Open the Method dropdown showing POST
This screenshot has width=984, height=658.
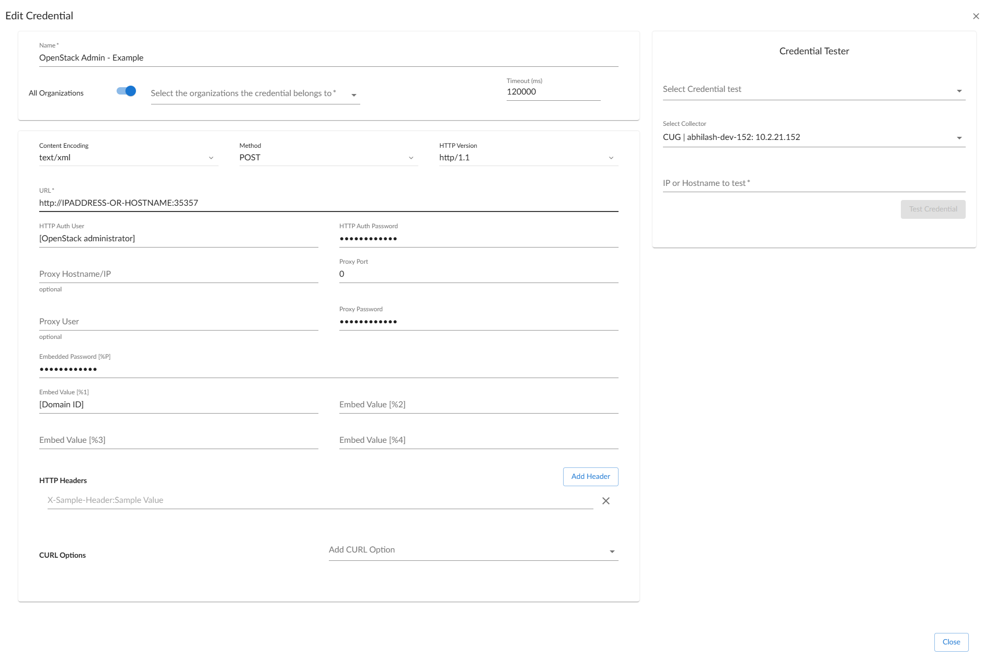[328, 158]
